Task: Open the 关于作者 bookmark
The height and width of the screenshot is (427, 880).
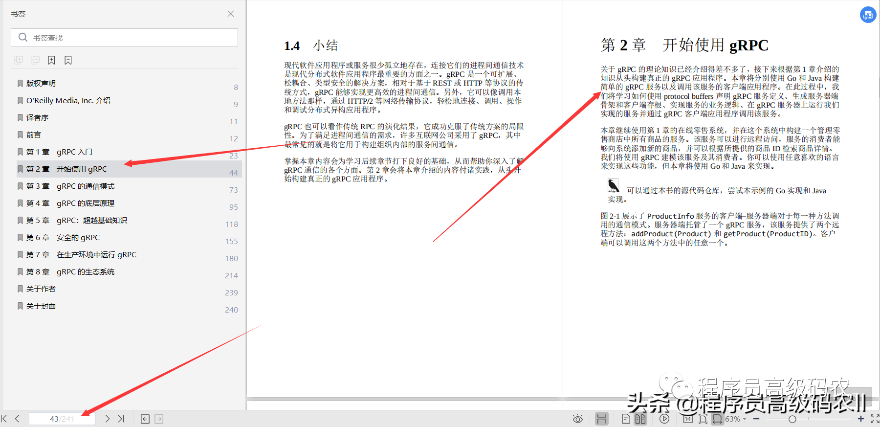Action: [x=41, y=289]
